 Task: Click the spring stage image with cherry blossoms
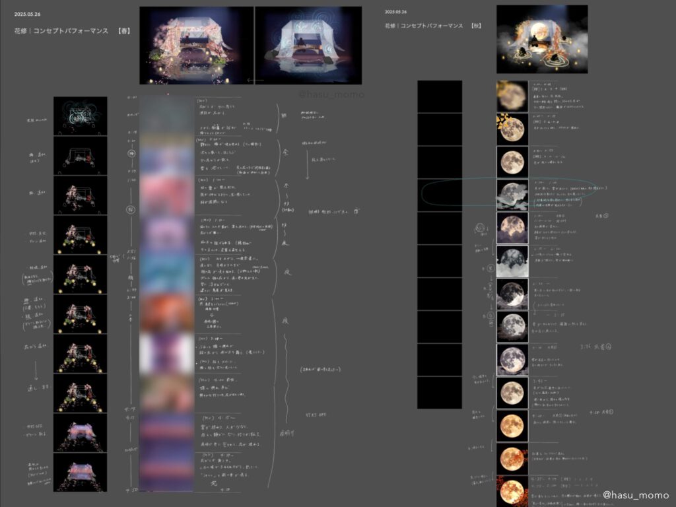[196, 45]
